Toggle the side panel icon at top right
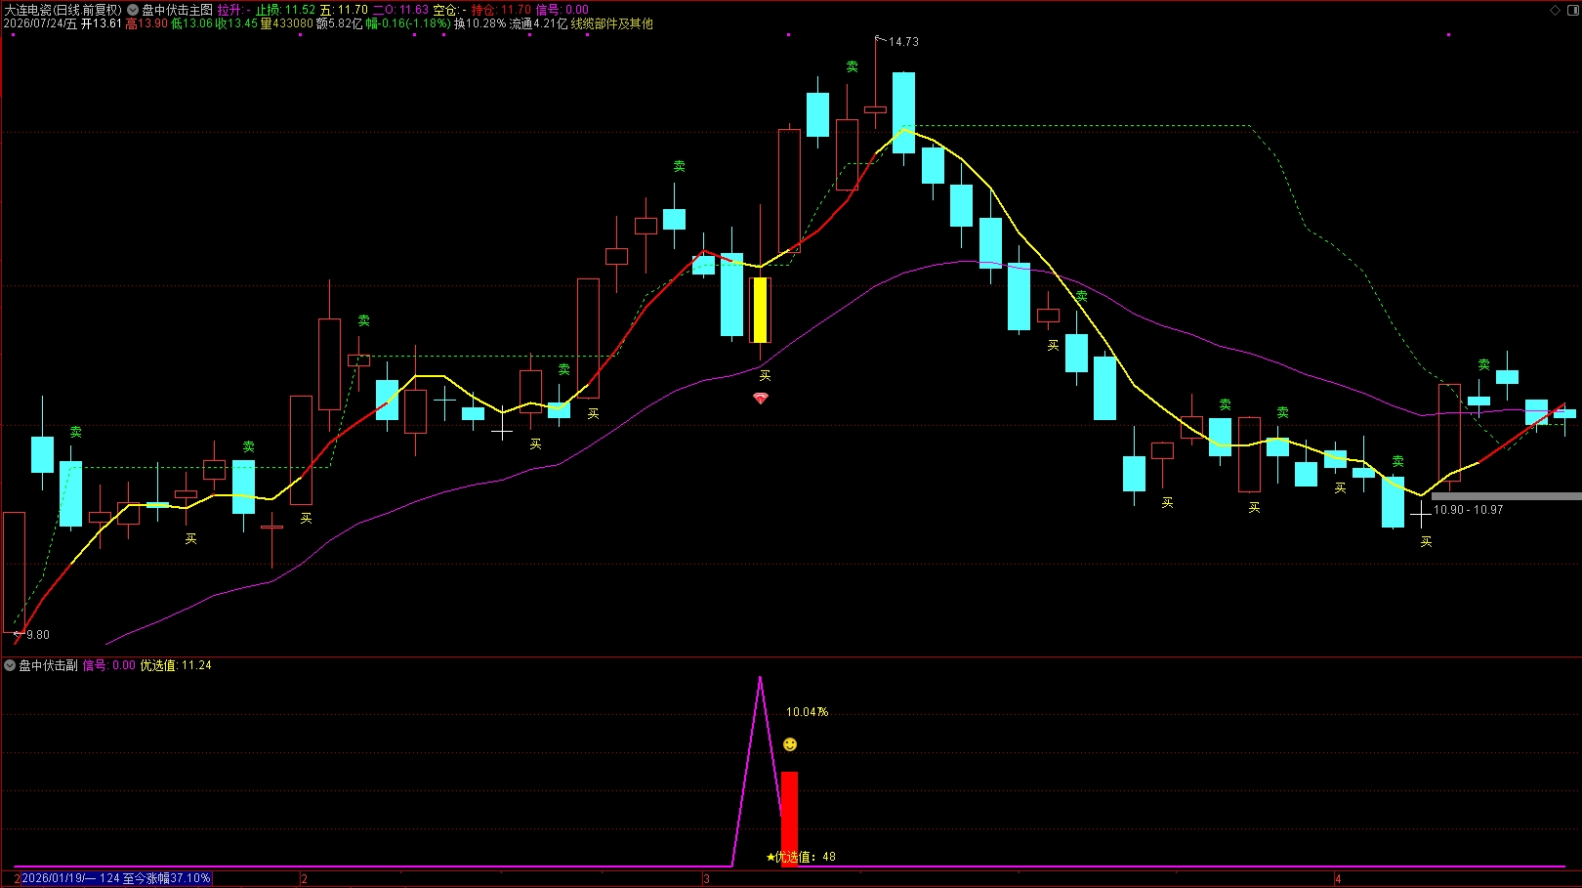1582x888 pixels. pyautogui.click(x=1572, y=10)
